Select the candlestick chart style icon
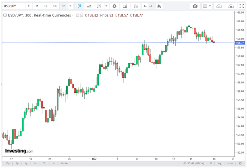 tap(79, 6)
